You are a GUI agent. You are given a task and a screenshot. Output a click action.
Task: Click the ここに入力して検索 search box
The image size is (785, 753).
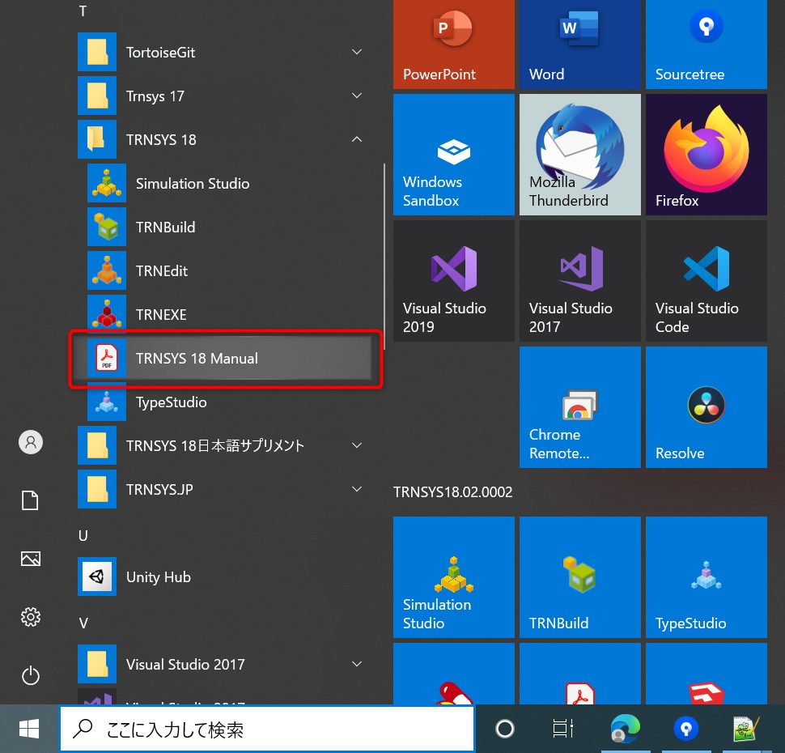click(x=267, y=729)
